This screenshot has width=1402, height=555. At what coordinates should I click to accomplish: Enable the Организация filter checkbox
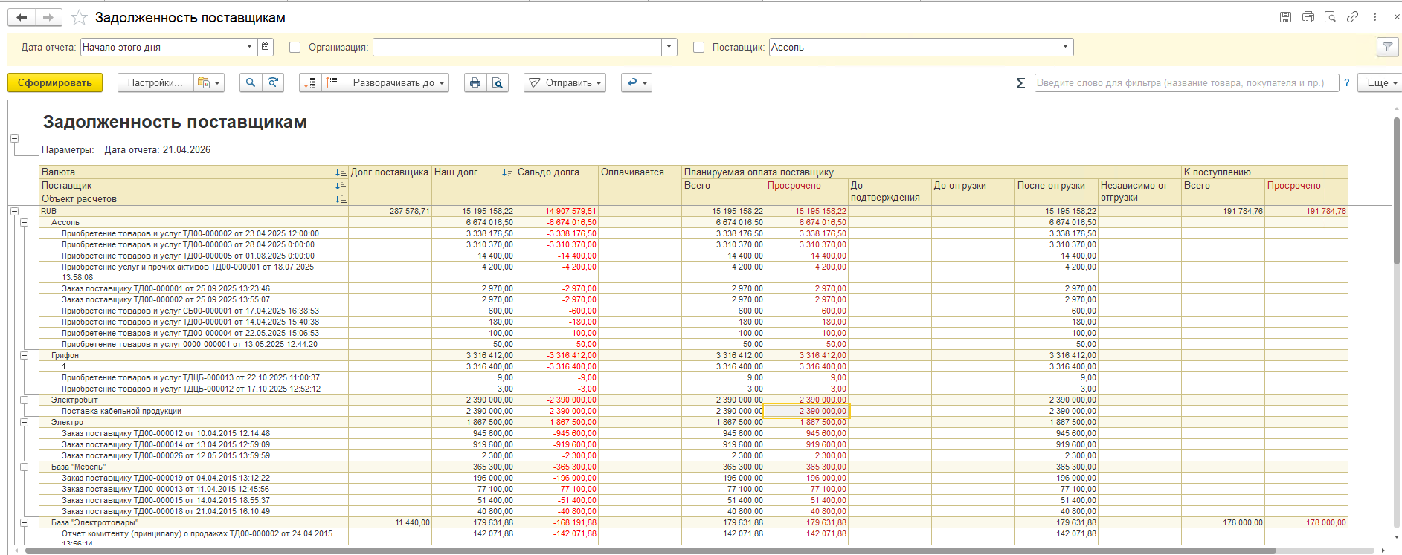pos(295,47)
